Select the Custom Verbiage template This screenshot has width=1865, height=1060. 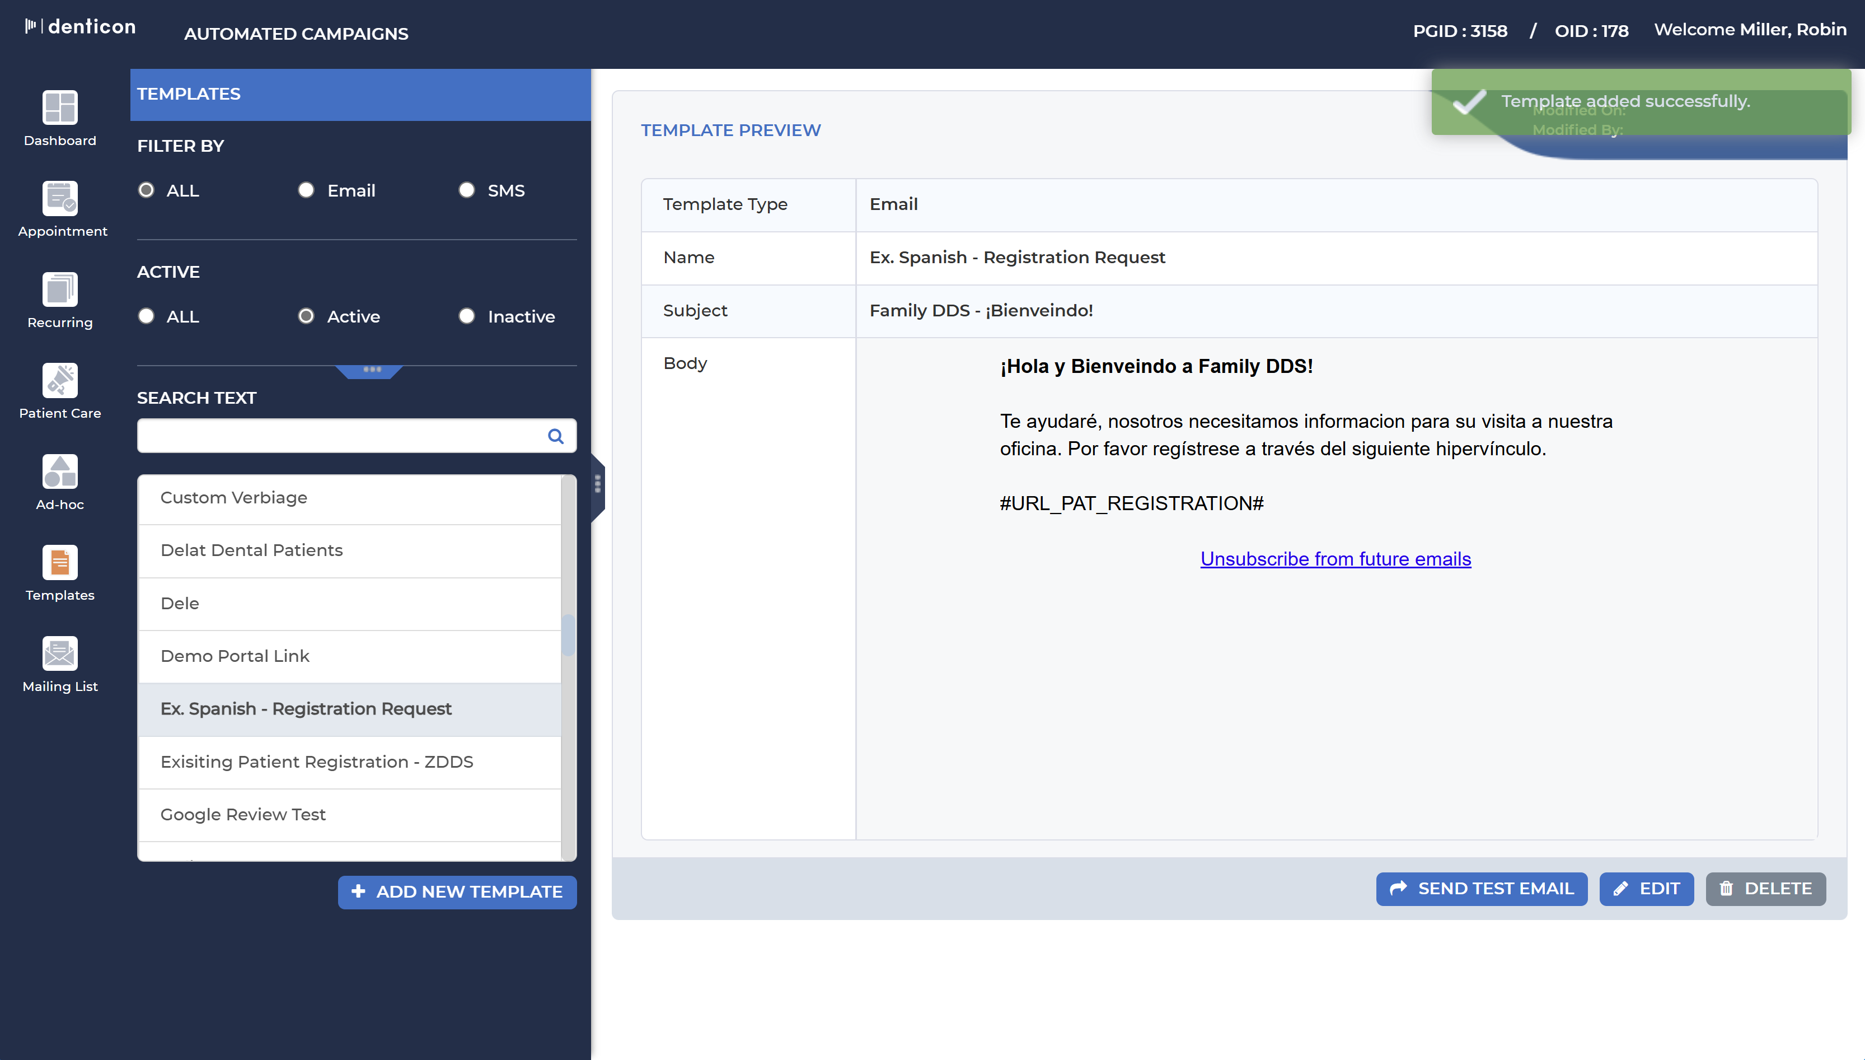point(350,498)
